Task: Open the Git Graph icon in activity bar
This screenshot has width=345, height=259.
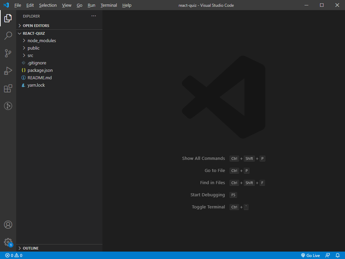Action: pos(8,106)
